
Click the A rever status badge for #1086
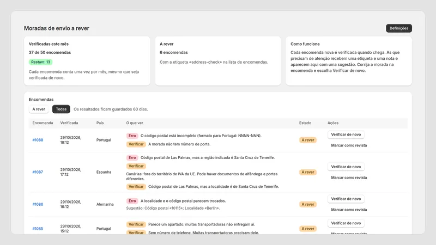pyautogui.click(x=308, y=205)
